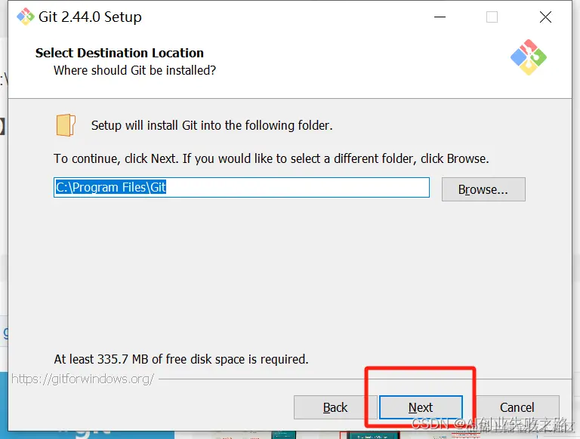Click the Git icon in title bar
Image resolution: width=580 pixels, height=439 pixels.
(25, 17)
